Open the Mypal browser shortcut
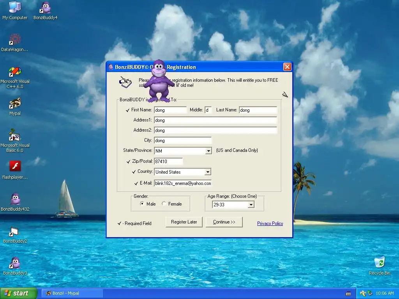The width and height of the screenshot is (399, 299). [x=15, y=106]
